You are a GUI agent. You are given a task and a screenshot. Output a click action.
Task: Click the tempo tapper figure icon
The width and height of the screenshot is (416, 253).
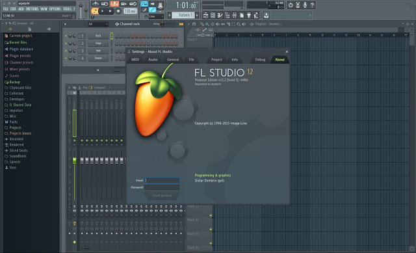point(256,16)
